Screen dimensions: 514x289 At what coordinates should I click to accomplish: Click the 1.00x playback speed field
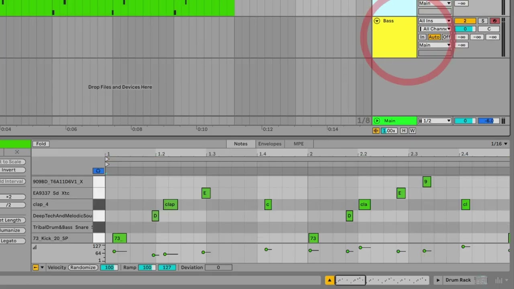389,130
